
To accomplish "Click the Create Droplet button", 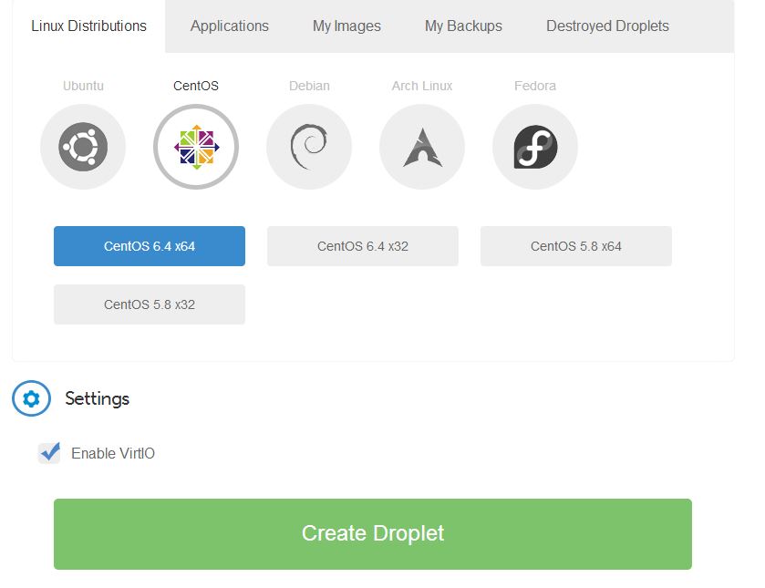I will point(373,534).
